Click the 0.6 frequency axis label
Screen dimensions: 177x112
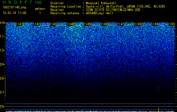point(2,106)
